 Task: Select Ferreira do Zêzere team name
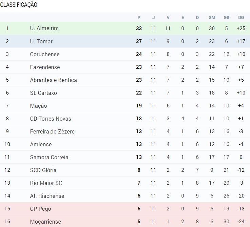coord(52,131)
